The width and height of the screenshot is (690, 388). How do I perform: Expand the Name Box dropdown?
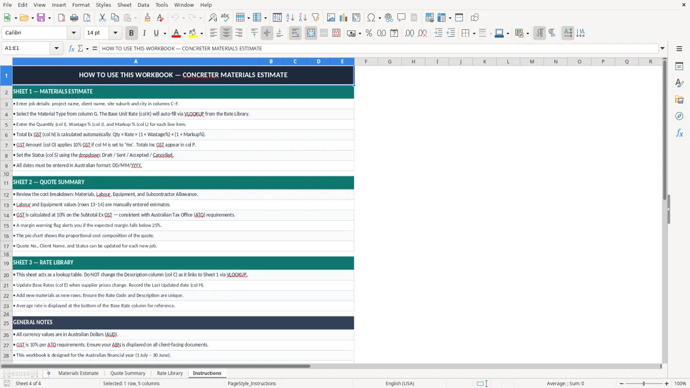(x=56, y=48)
